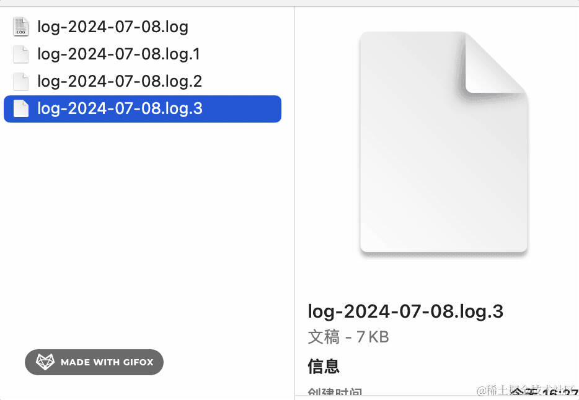Choose the log-2024-07-08.log.2 file name

tap(120, 82)
